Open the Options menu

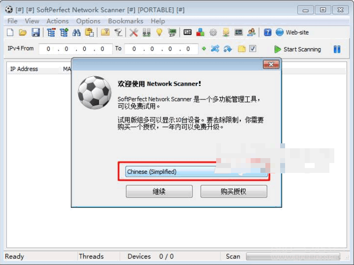(88, 21)
